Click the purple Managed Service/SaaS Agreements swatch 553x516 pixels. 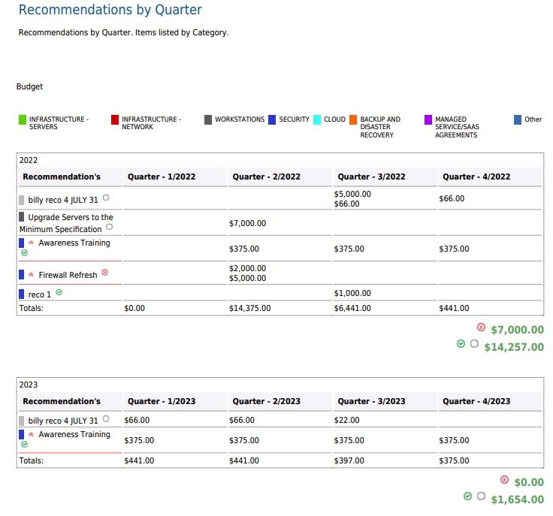pos(428,119)
